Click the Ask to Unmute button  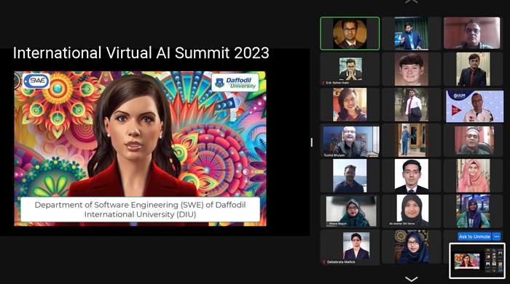474,236
